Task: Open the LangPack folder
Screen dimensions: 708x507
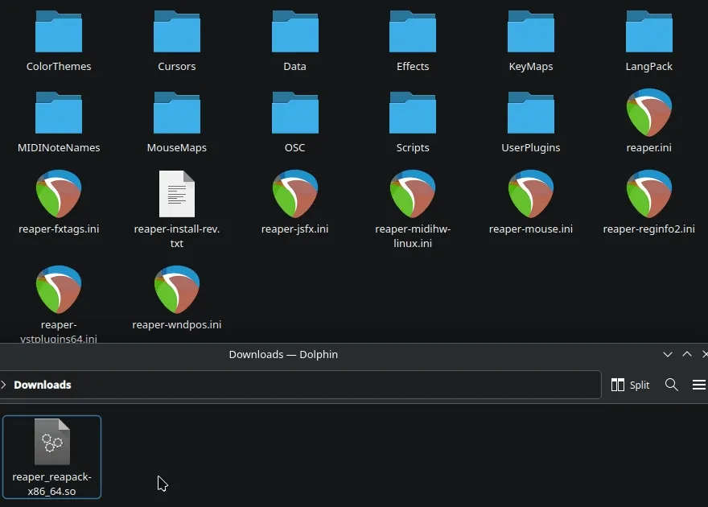Action: [x=648, y=31]
